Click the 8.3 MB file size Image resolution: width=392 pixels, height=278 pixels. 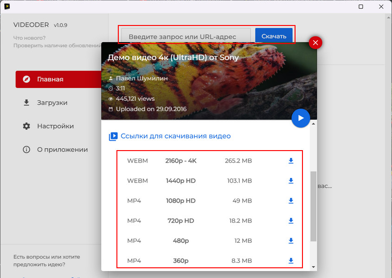point(242,260)
